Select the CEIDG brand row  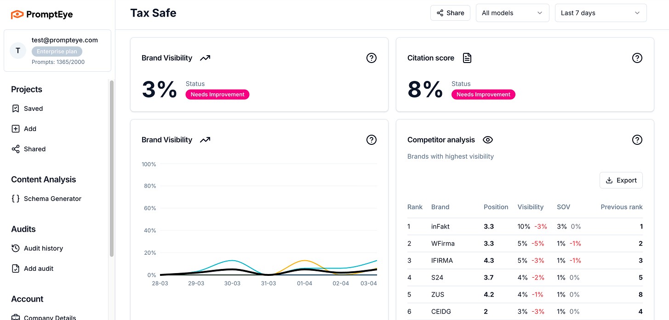(x=525, y=311)
